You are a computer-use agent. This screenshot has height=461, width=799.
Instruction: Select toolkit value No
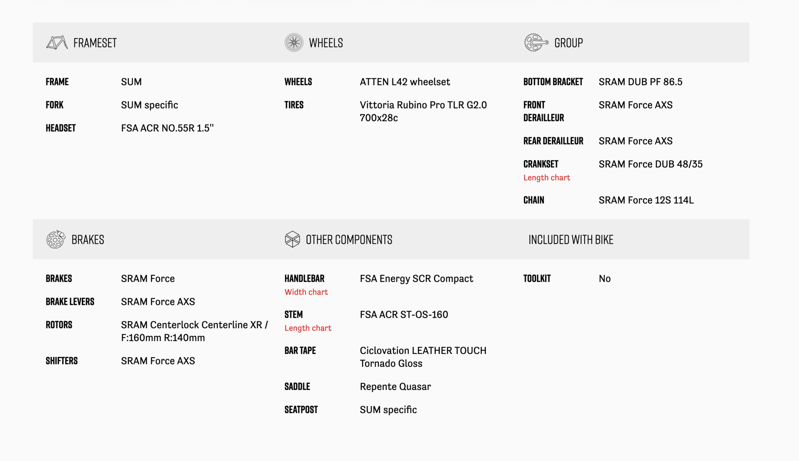click(x=605, y=278)
